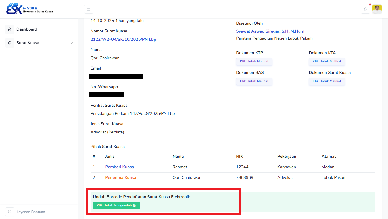
Task: View the Dokumen KTA file
Action: [x=327, y=62]
